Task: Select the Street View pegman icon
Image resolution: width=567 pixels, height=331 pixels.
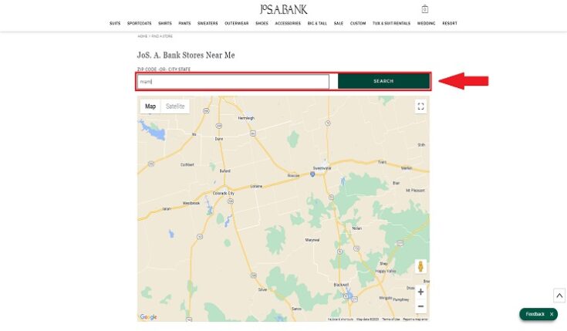Action: [x=420, y=267]
